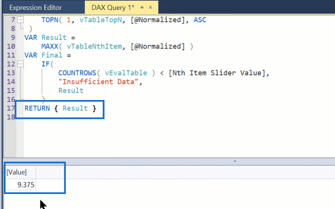Click the vEvalTable variable on line 13
This screenshot has width=335, height=209.
[x=126, y=73]
